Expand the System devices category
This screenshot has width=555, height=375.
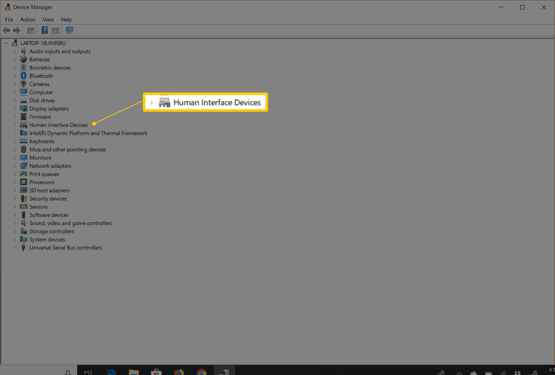[x=15, y=239]
